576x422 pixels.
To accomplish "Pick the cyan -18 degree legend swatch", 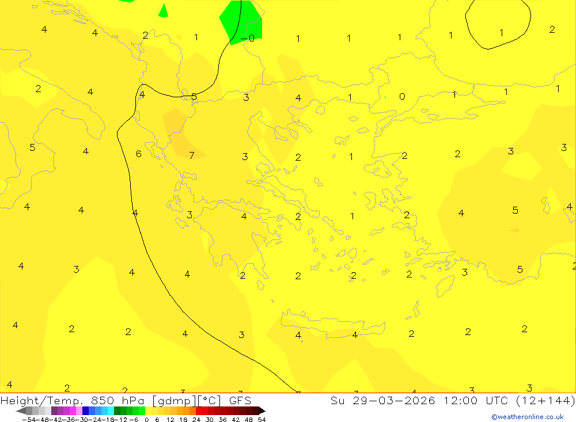I will coord(111,410).
